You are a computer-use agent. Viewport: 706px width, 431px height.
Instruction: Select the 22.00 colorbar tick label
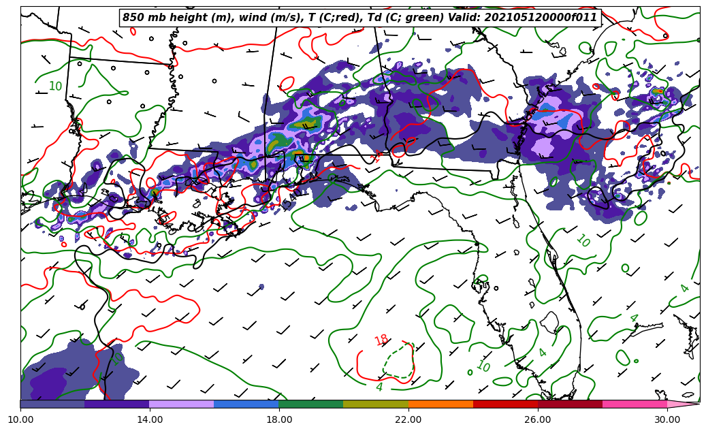pos(408,419)
